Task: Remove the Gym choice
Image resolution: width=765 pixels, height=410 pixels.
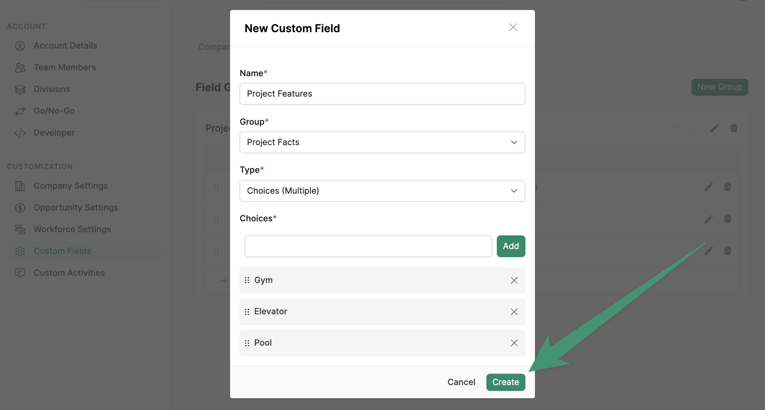Action: click(x=514, y=280)
